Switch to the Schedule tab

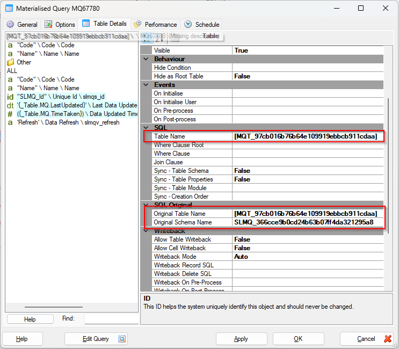pos(202,24)
